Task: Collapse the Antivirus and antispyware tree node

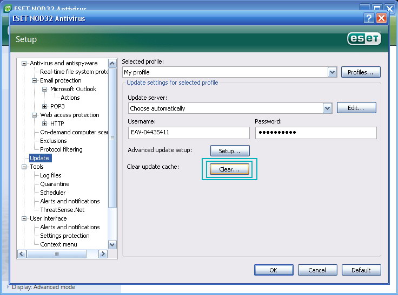Action: click(24, 63)
